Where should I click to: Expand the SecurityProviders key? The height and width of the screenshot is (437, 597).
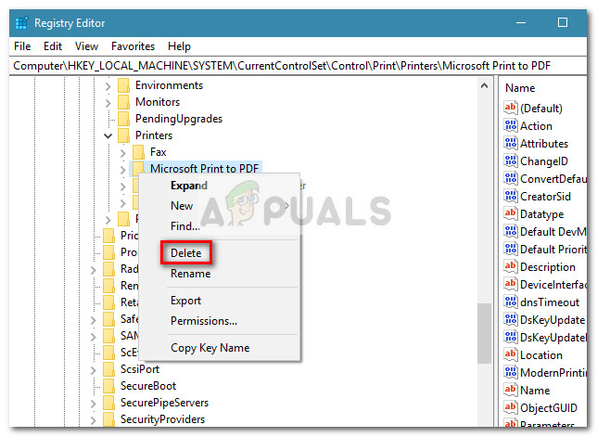94,420
